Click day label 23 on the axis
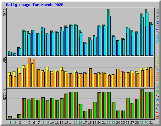The image size is (161, 126). tap(113, 123)
